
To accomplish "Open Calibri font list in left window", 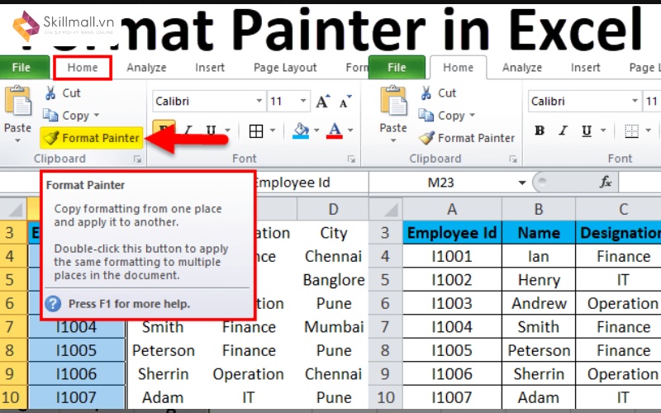I will [259, 101].
